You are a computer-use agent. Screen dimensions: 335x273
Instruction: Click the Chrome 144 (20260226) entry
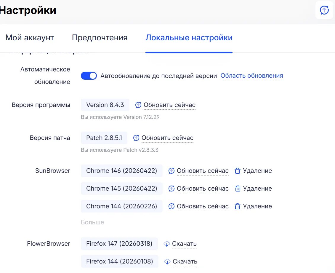121,206
